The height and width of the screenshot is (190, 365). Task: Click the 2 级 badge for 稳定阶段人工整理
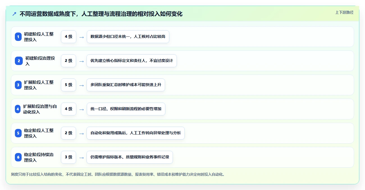click(69, 133)
